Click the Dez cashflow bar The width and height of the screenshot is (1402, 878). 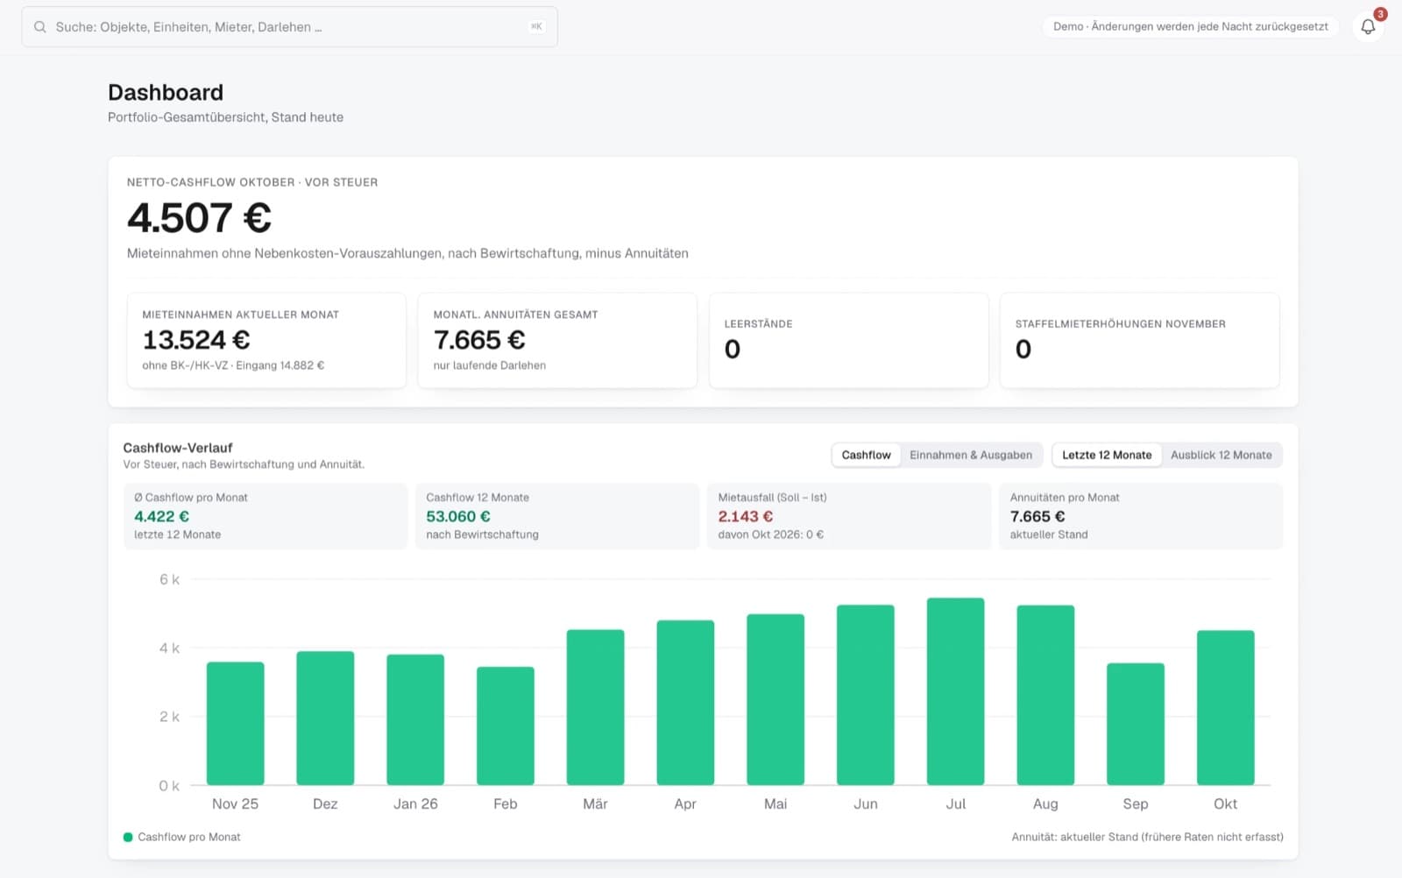point(325,719)
